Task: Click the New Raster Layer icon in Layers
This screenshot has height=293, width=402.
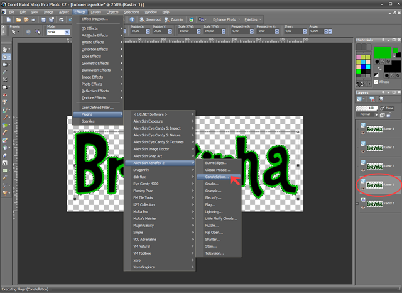Action: pyautogui.click(x=359, y=99)
